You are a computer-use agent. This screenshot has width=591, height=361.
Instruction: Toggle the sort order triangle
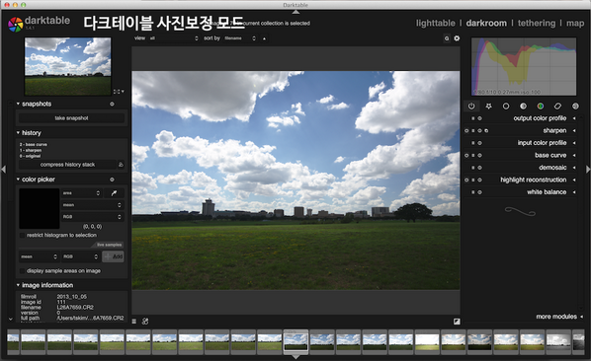[x=264, y=38]
